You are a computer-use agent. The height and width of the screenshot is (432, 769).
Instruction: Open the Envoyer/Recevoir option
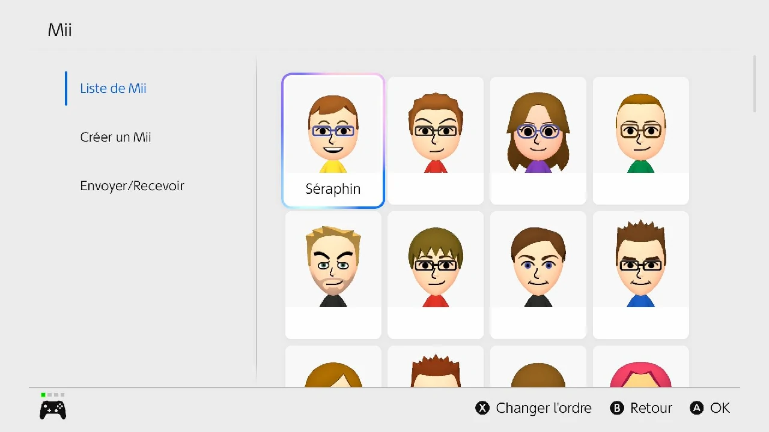pos(132,185)
